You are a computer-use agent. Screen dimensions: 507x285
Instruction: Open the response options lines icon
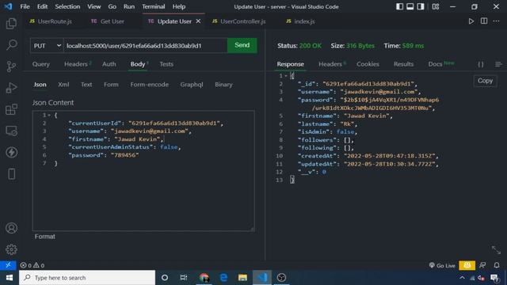coord(498,64)
